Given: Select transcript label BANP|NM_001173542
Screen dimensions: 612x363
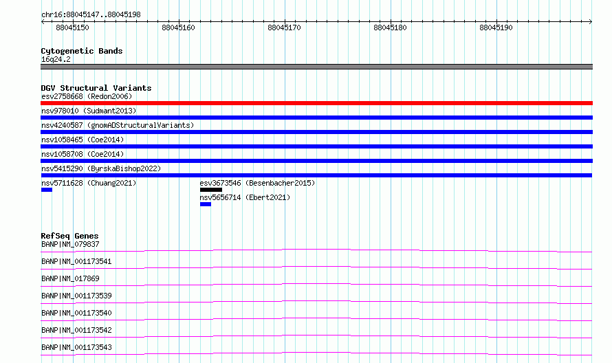Looking at the screenshot, I should tap(76, 330).
